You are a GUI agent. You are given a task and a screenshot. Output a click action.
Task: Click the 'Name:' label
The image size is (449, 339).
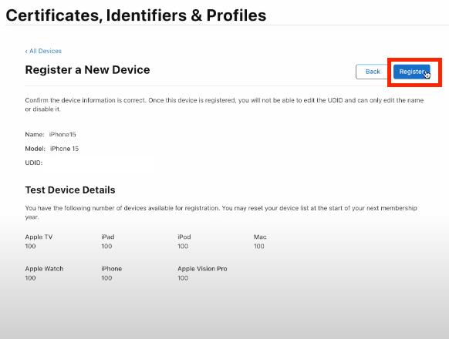tap(35, 135)
